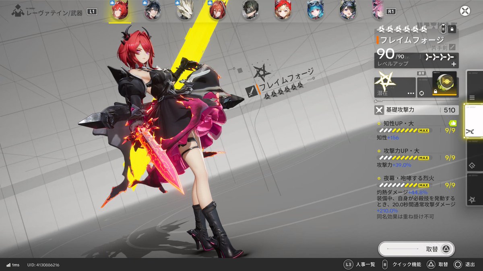This screenshot has height=271, width=483.
Task: Choose the masked operator with green visor
Action: click(250, 10)
